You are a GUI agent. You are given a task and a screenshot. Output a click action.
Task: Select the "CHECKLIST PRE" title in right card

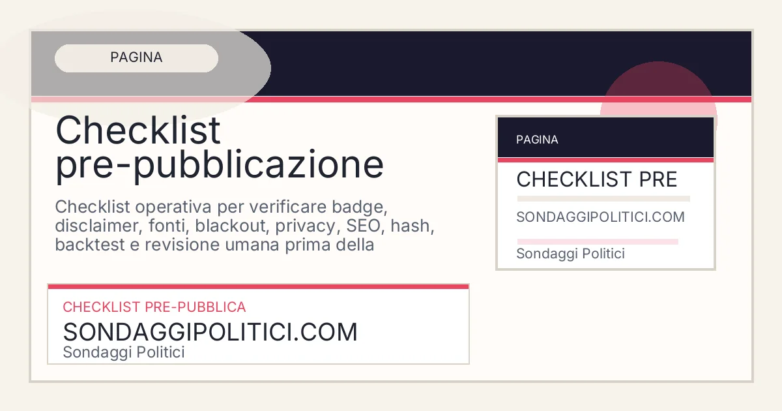tap(596, 179)
